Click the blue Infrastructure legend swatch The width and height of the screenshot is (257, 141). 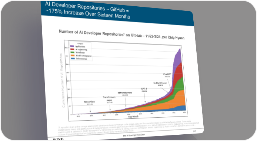click(x=73, y=58)
